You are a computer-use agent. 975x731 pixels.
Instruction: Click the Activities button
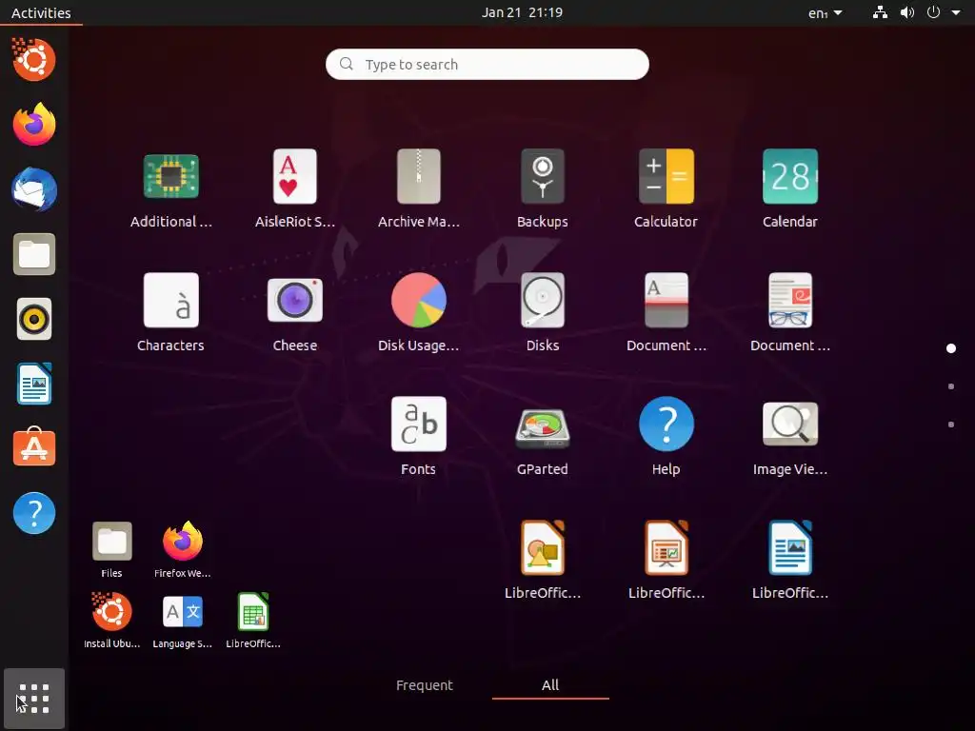coord(41,12)
